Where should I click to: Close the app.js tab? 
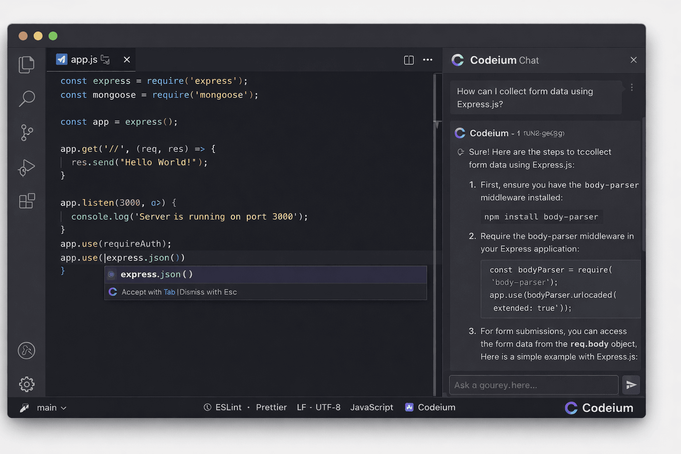pyautogui.click(x=127, y=59)
